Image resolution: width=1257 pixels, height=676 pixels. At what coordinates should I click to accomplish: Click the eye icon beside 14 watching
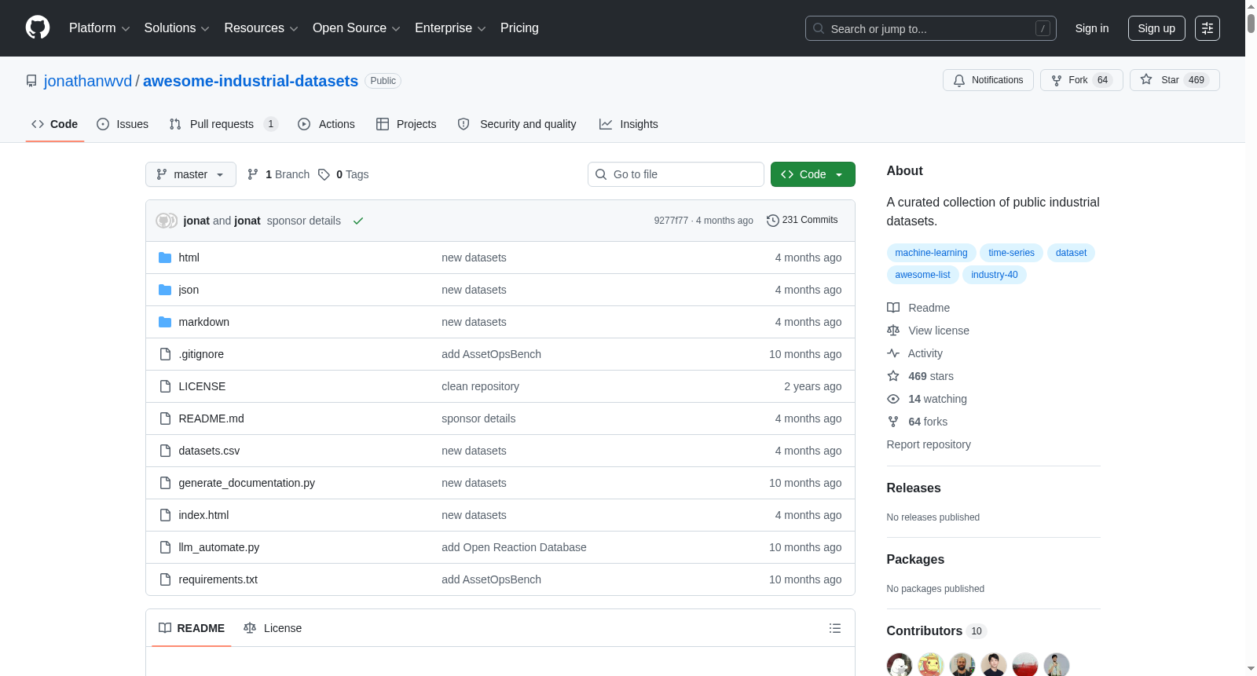click(x=893, y=399)
